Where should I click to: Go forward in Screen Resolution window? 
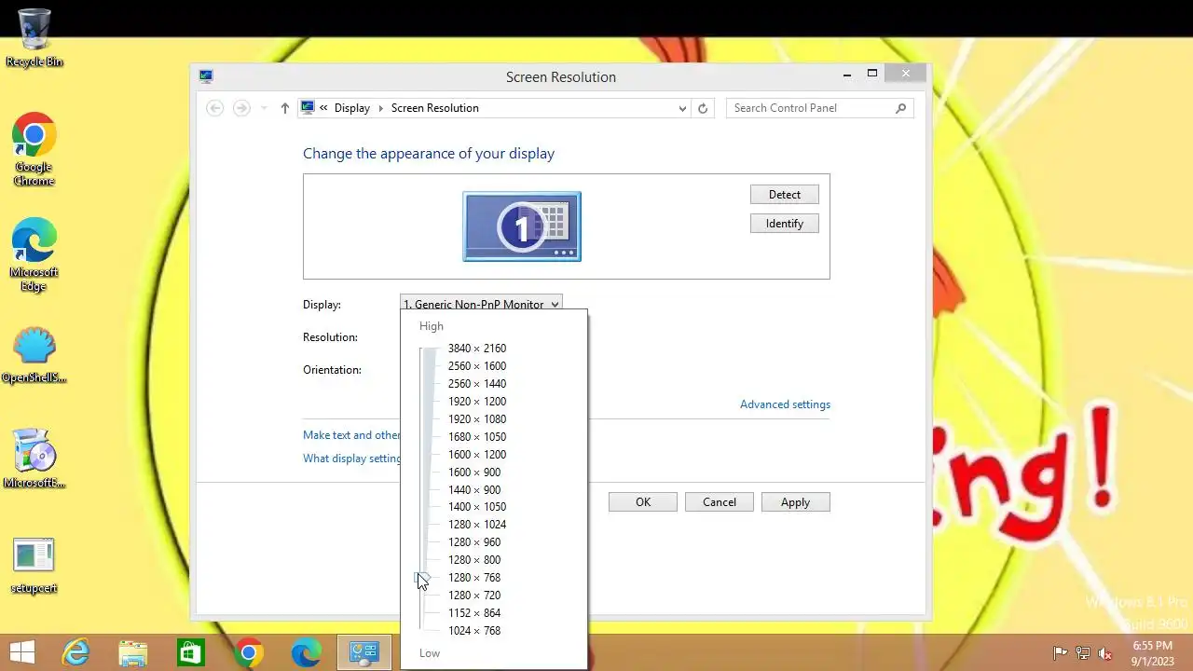(x=241, y=108)
